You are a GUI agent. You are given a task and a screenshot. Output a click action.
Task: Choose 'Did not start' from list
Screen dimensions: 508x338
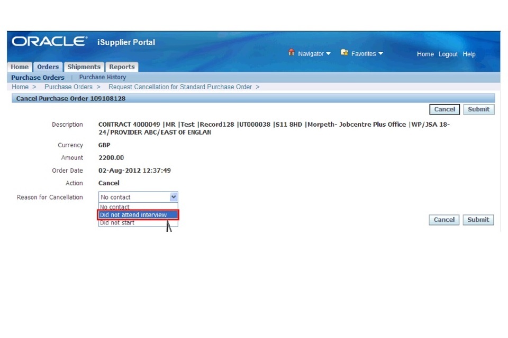click(117, 223)
